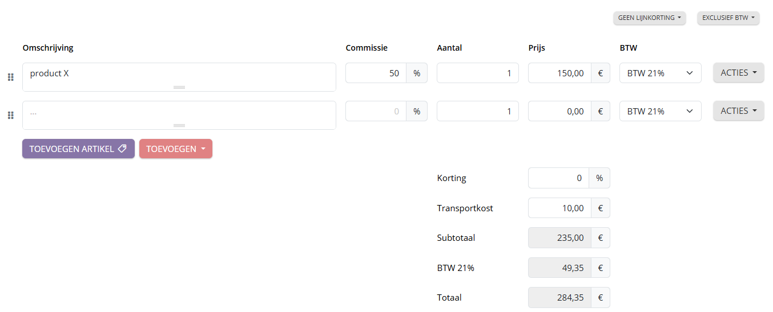This screenshot has width=773, height=312.
Task: Open the Acties menu for the second row
Action: (x=738, y=111)
